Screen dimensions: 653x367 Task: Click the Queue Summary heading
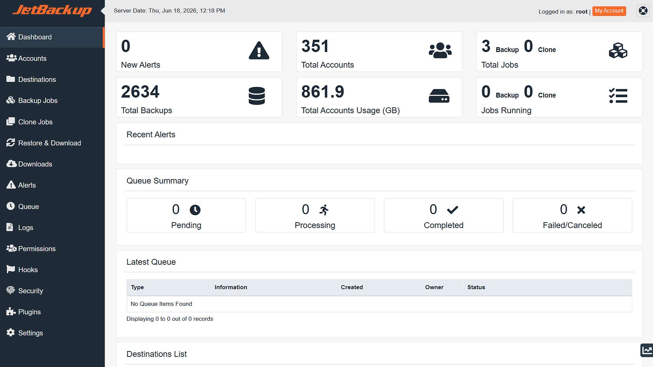[157, 181]
